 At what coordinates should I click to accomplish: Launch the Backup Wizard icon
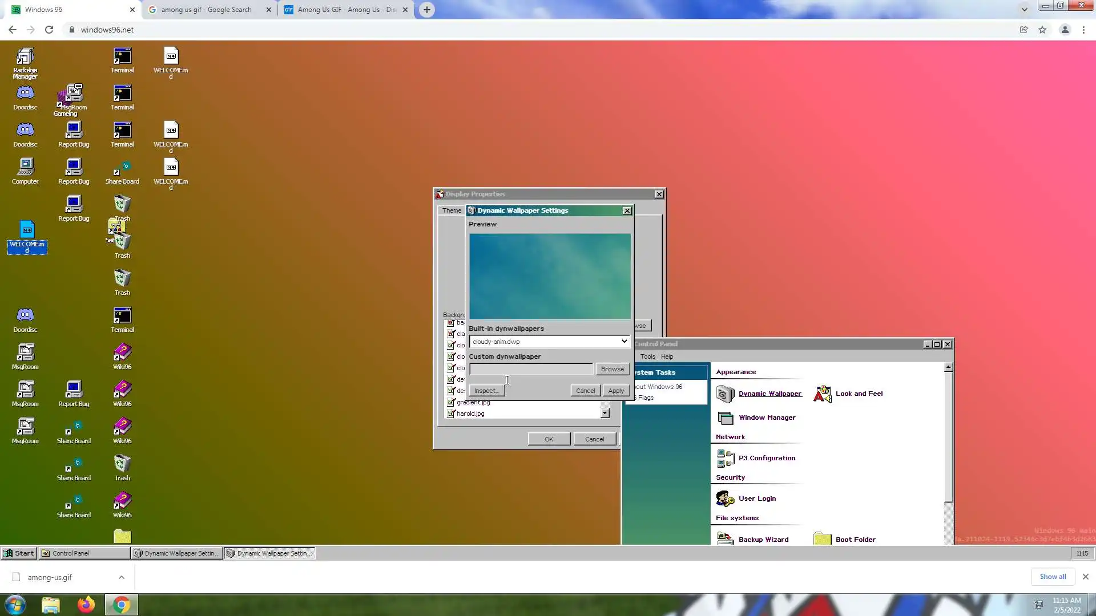click(x=725, y=538)
